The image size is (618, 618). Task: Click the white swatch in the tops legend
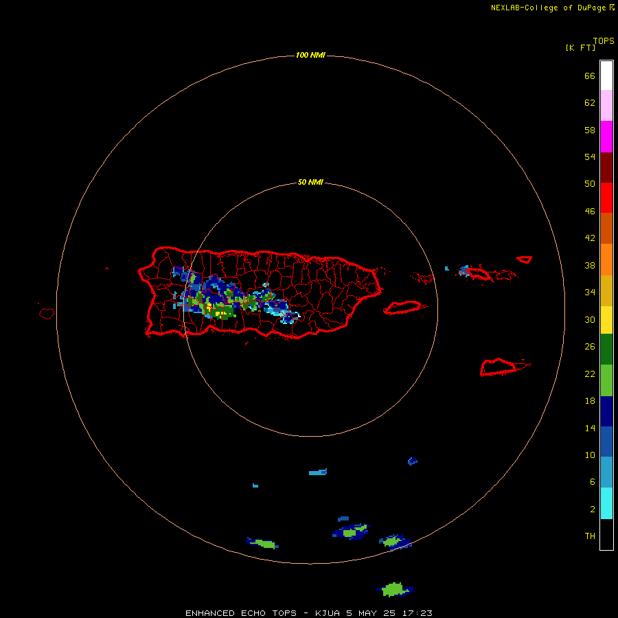pyautogui.click(x=606, y=76)
